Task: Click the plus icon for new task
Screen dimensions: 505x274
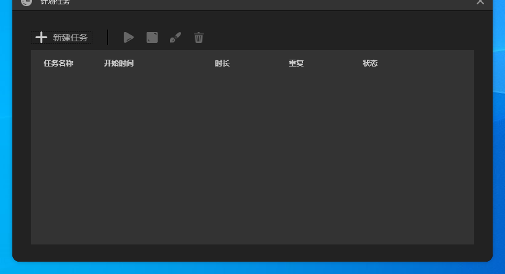Action: pyautogui.click(x=41, y=38)
